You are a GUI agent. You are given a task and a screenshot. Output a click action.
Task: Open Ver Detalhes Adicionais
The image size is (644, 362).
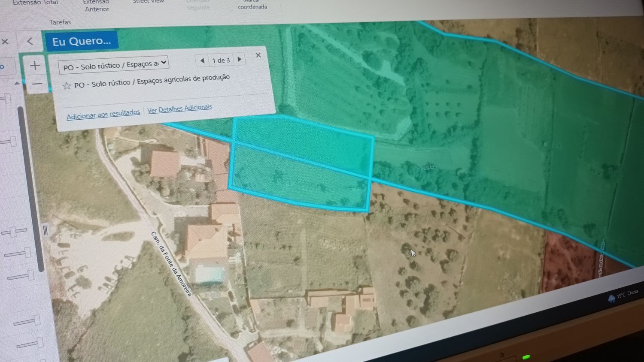[179, 108]
